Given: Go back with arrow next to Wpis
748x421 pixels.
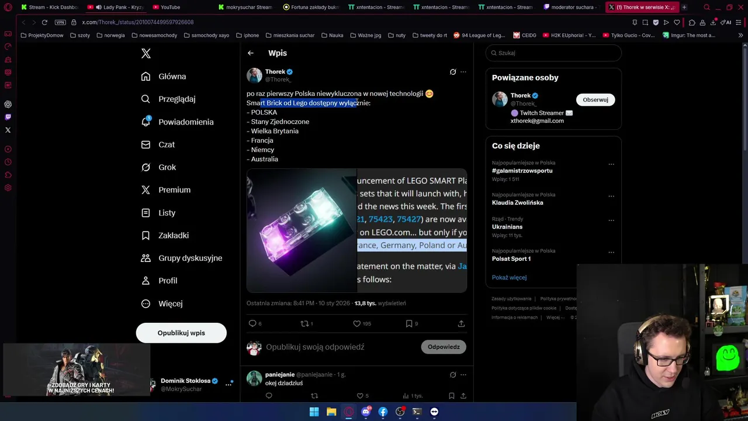Looking at the screenshot, I should pos(251,53).
